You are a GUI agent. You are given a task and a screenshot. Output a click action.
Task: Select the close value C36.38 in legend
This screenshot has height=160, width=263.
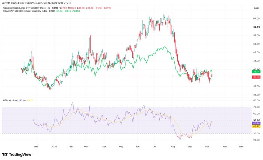(89, 8)
